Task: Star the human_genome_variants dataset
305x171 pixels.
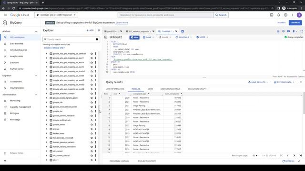Action: click(91, 142)
